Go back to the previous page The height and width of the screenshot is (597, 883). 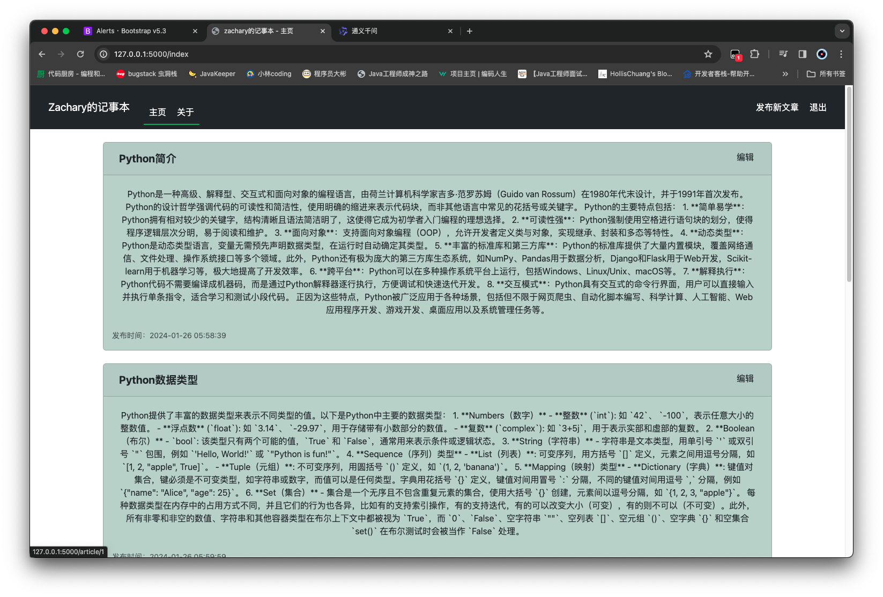[42, 54]
